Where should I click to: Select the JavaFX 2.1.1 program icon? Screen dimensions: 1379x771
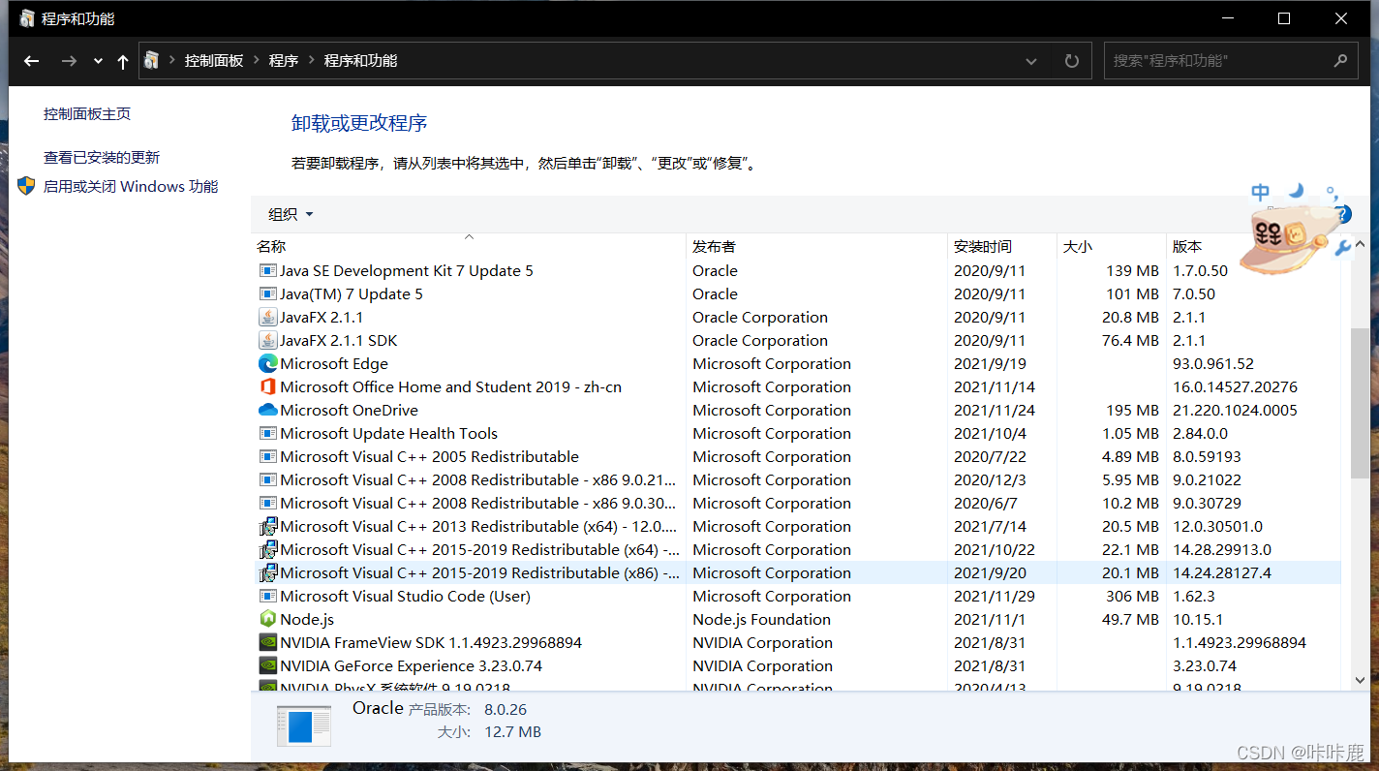[x=268, y=318]
